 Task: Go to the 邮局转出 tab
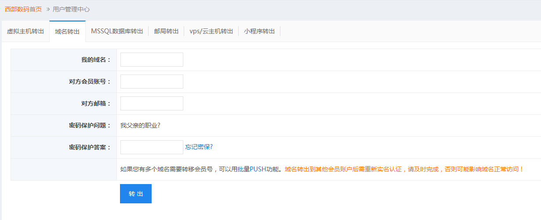click(166, 32)
